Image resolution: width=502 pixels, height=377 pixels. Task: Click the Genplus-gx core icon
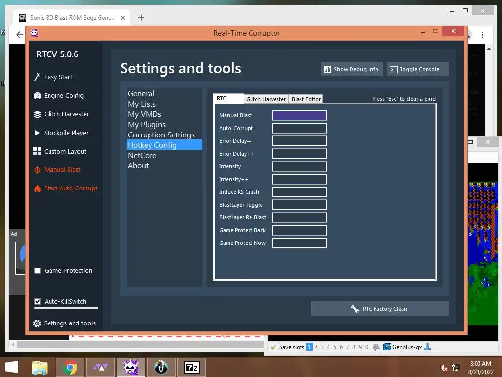tap(387, 347)
